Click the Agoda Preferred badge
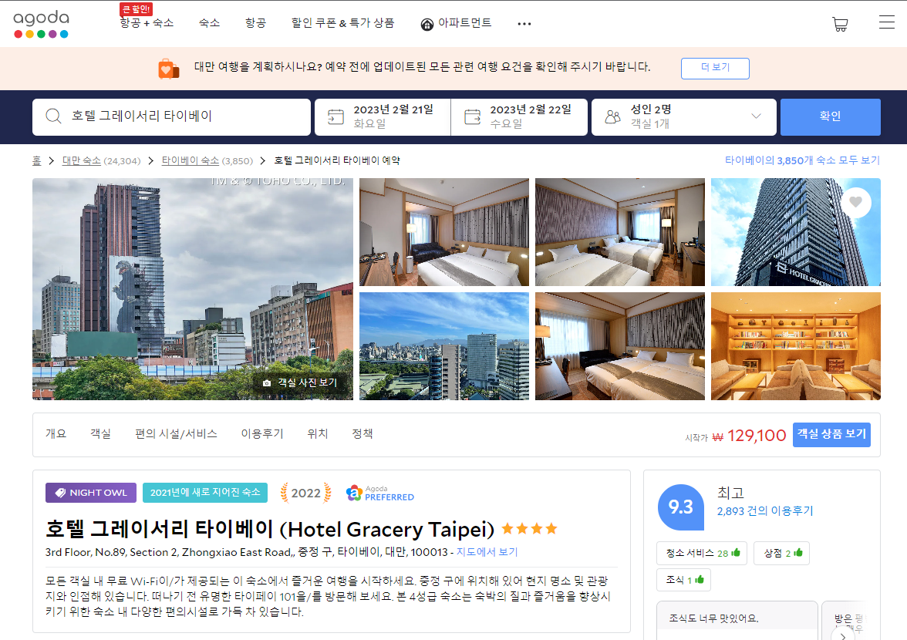907x640 pixels. click(380, 493)
